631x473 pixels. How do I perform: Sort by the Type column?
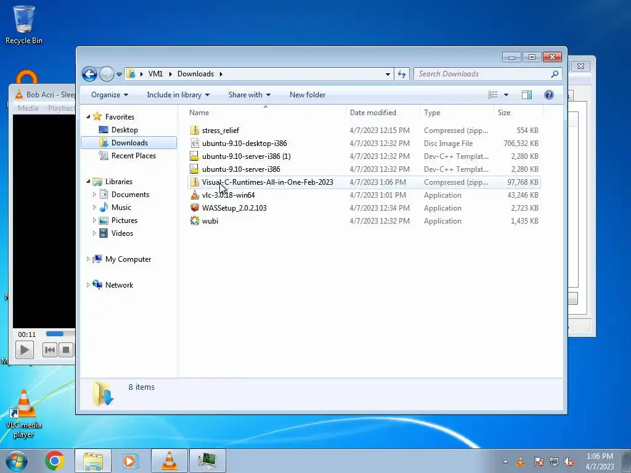pos(457,113)
